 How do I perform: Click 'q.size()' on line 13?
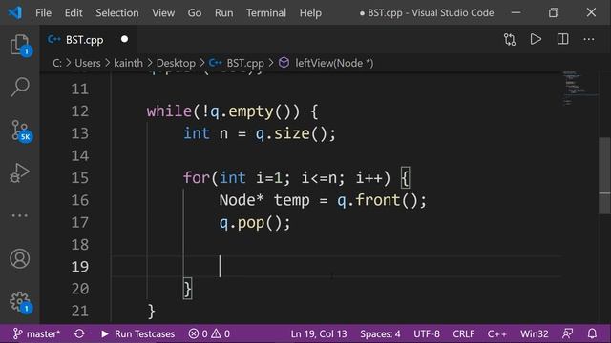[292, 133]
